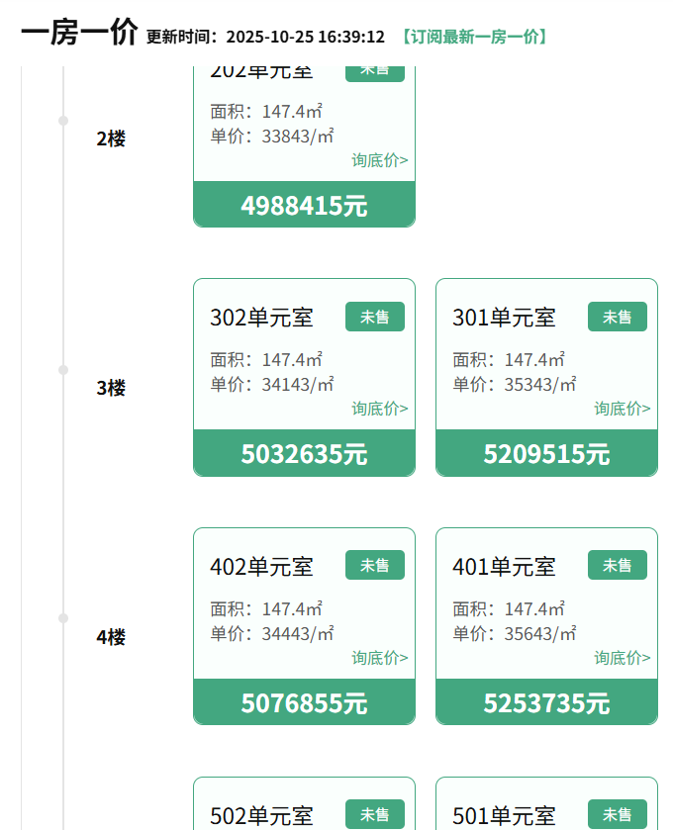Click 询底价 link in the 402单元室 card
673x830 pixels.
[379, 658]
